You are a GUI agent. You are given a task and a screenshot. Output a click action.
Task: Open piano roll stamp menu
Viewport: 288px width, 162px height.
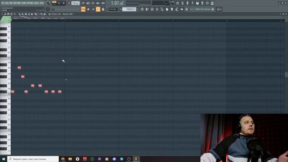(x=11, y=14)
